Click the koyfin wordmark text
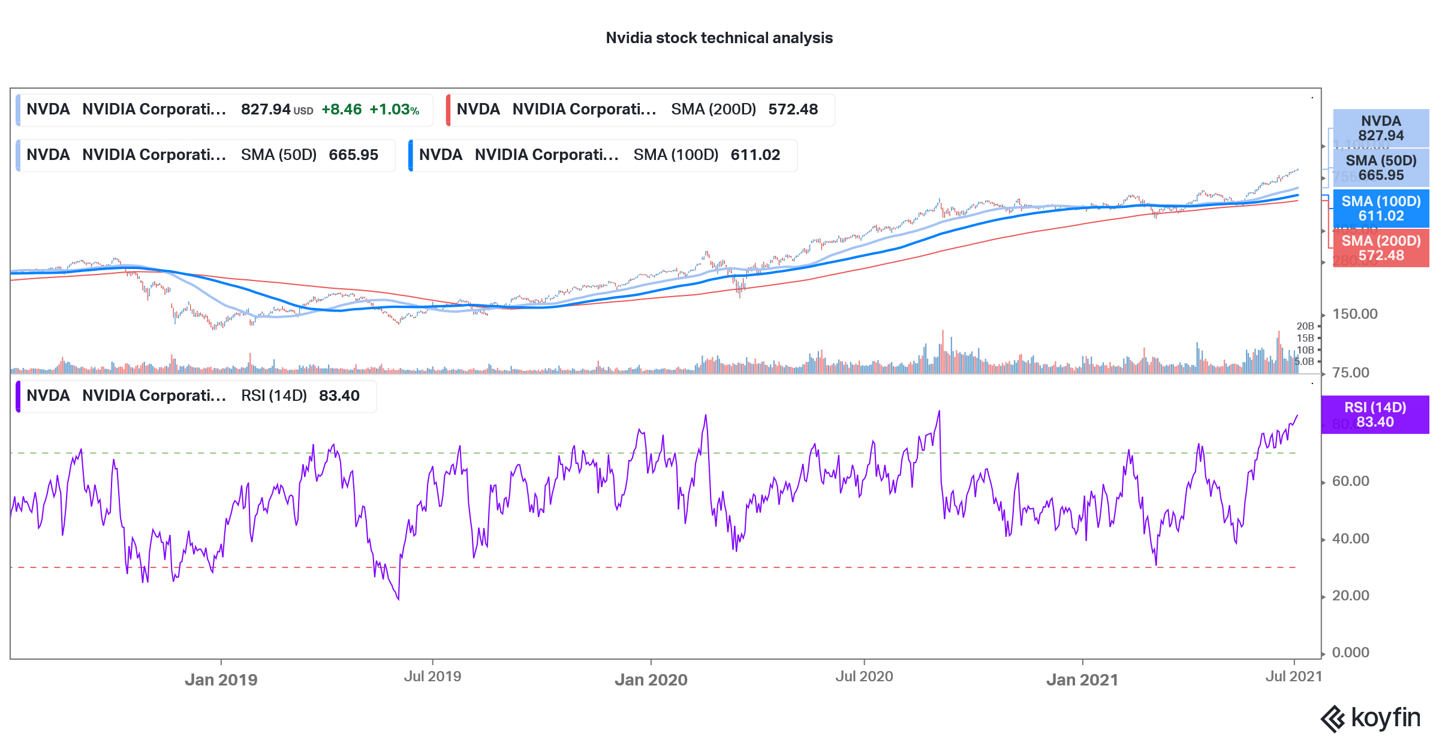Image resolution: width=1439 pixels, height=743 pixels. click(x=1386, y=718)
